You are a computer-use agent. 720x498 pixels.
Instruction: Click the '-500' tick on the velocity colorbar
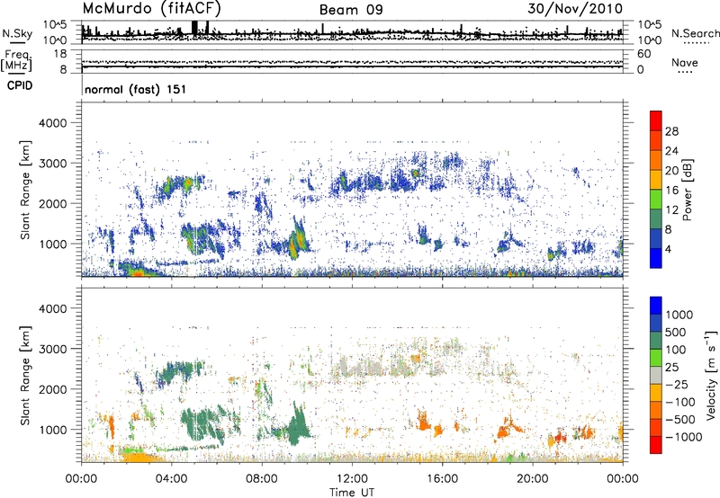pos(679,420)
